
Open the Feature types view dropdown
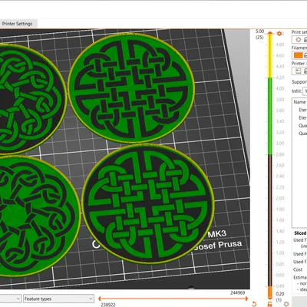58,299
